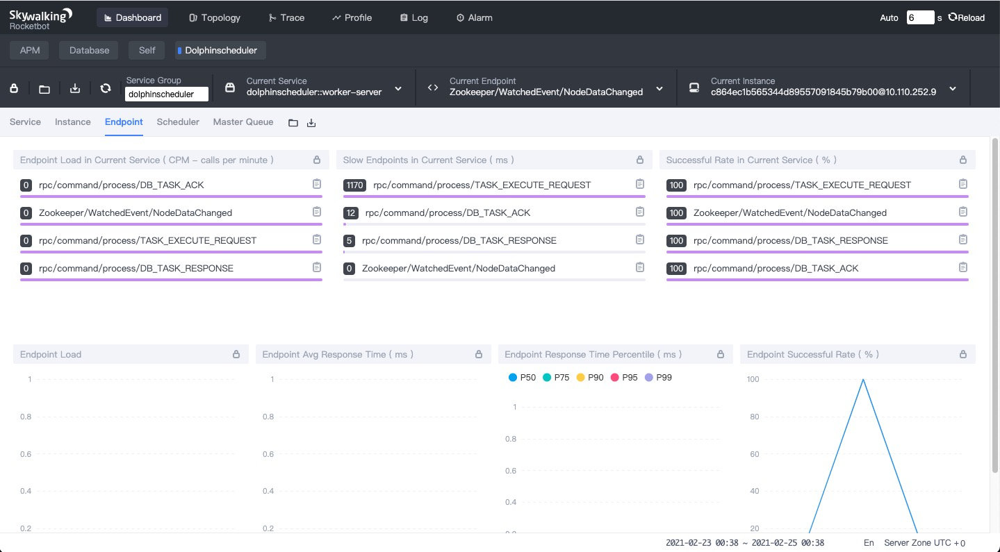Screen dimensions: 1000x552
Task: Click lock icon on Endpoint Avg Response Time
Action: point(479,354)
